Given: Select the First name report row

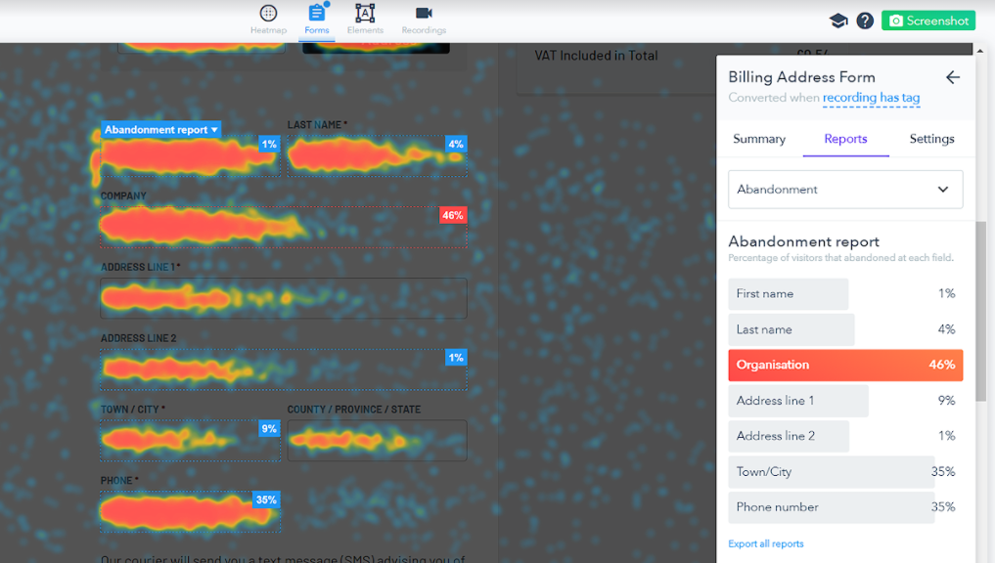Looking at the screenshot, I should [845, 293].
